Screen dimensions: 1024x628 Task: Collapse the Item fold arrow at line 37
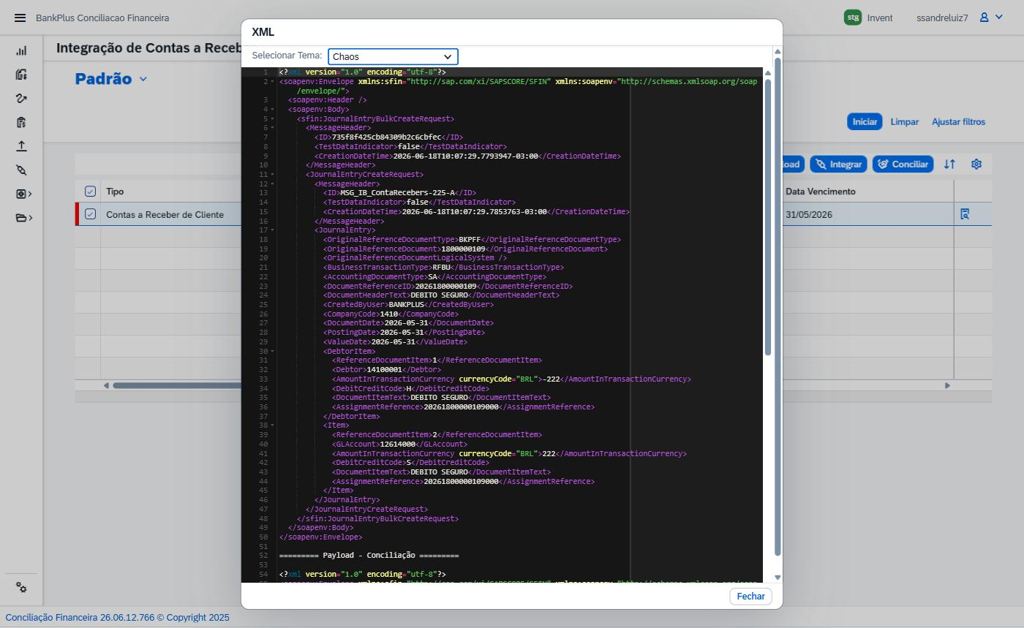click(x=272, y=425)
